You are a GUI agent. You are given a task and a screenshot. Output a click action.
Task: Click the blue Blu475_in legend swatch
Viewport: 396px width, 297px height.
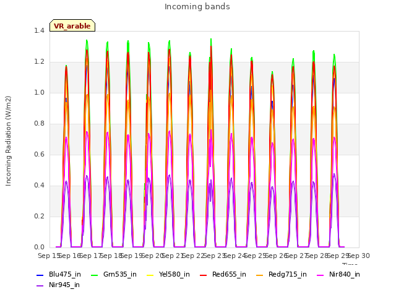[40, 275]
